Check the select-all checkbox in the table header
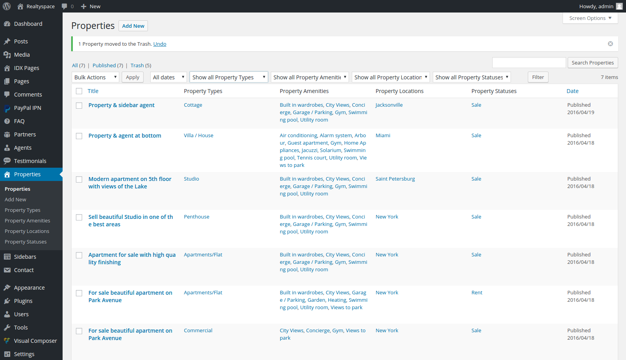Screen dimensions: 626x360 (x=79, y=91)
